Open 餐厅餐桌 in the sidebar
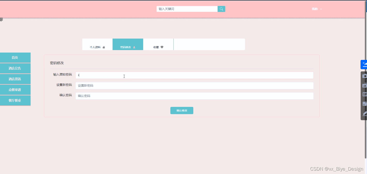The image size is (367, 174). click(15, 101)
